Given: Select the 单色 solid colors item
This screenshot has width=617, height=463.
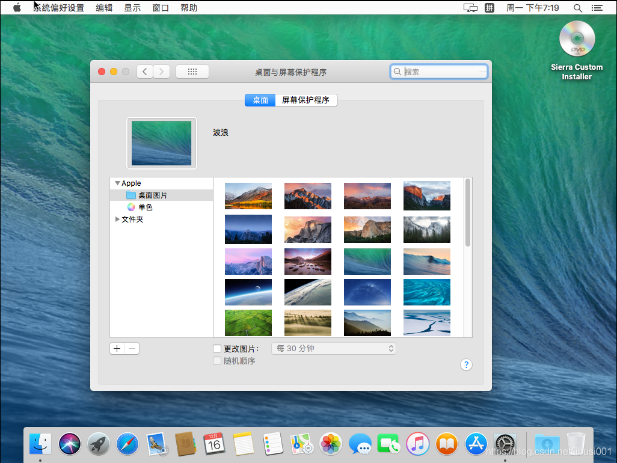Looking at the screenshot, I should click(x=145, y=207).
